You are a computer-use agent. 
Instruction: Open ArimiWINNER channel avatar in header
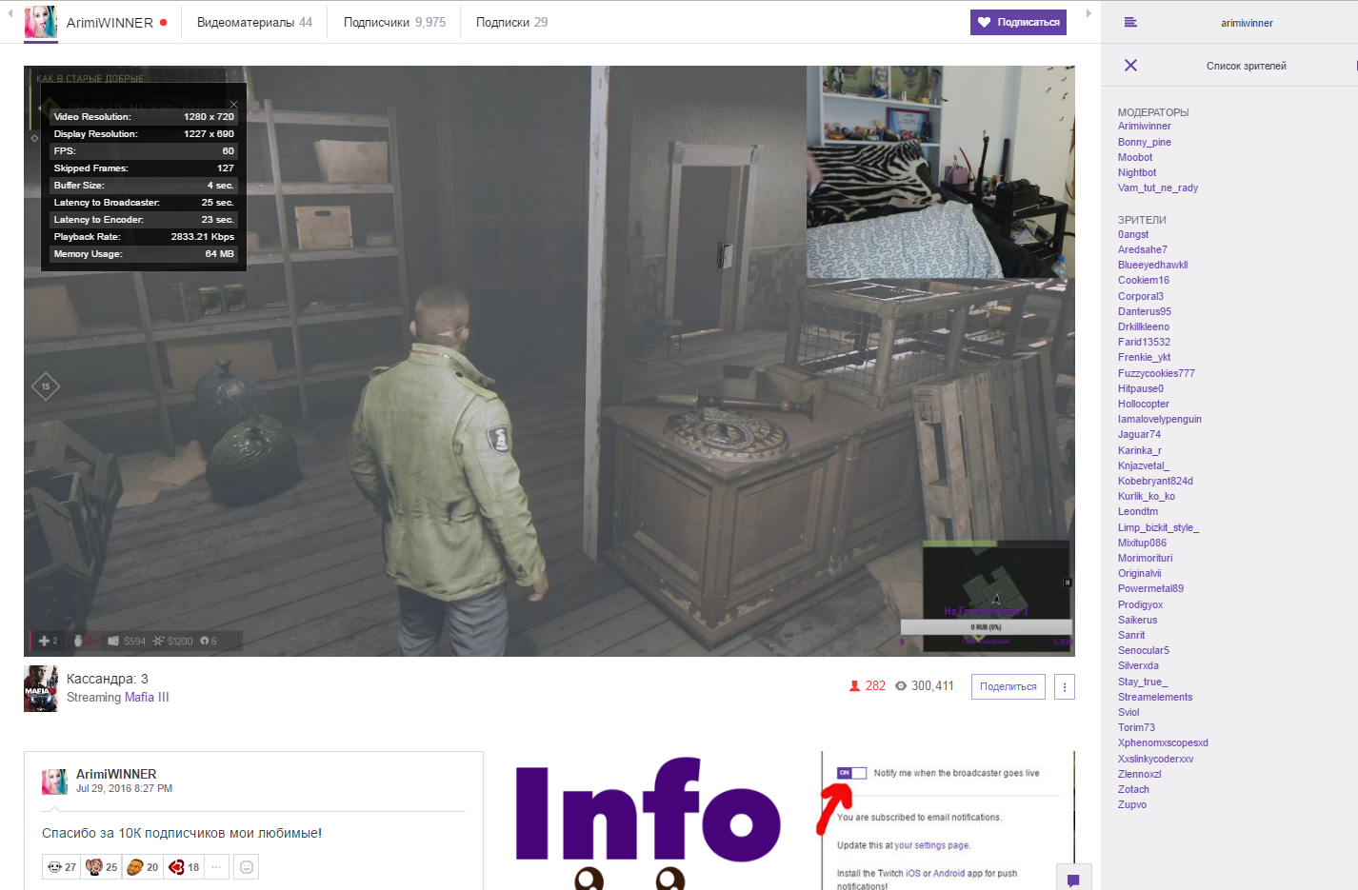pos(40,22)
